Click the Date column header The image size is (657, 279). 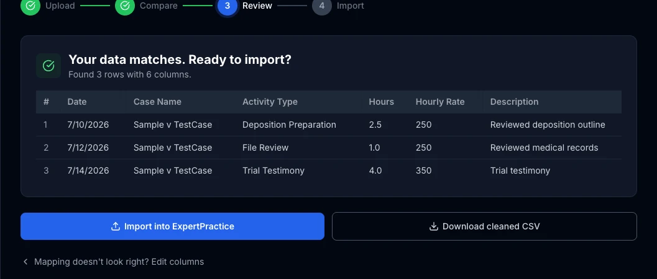pos(77,102)
